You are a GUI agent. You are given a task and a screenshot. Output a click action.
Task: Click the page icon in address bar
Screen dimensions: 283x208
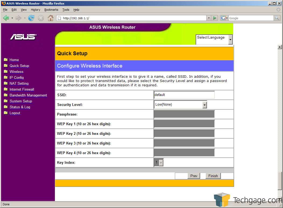click(59, 18)
